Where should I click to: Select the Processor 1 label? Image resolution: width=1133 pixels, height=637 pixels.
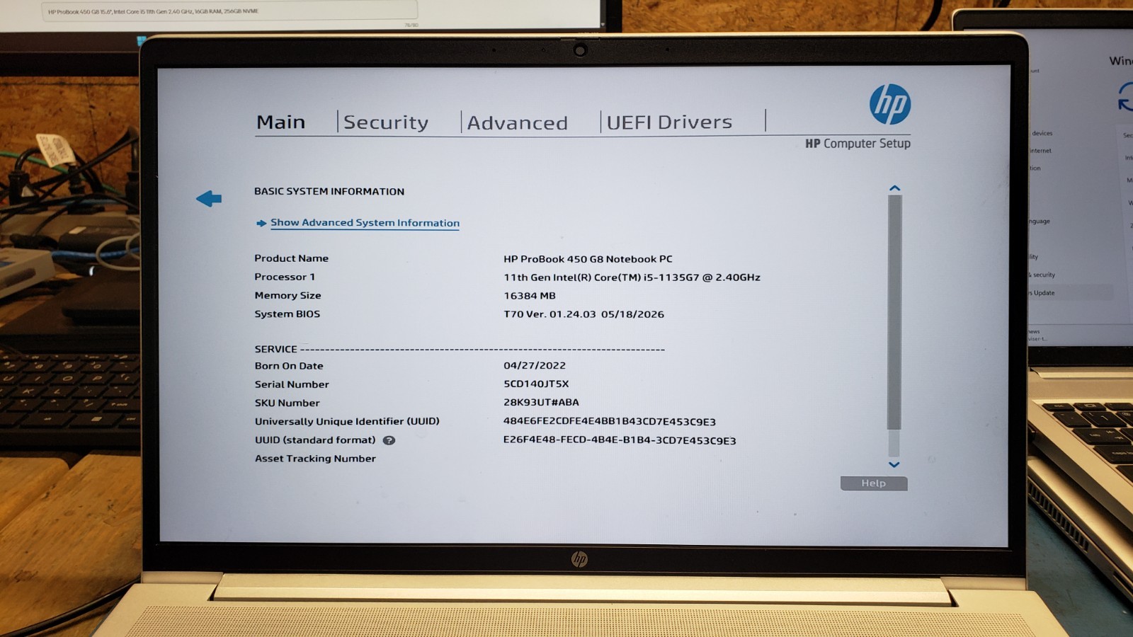[x=285, y=277]
